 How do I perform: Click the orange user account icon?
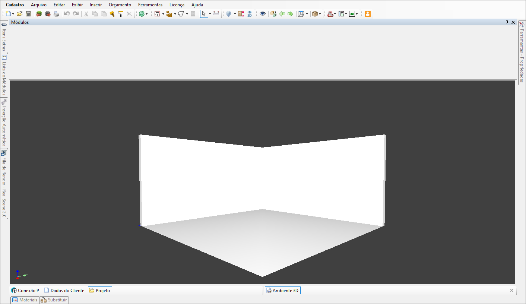(368, 14)
